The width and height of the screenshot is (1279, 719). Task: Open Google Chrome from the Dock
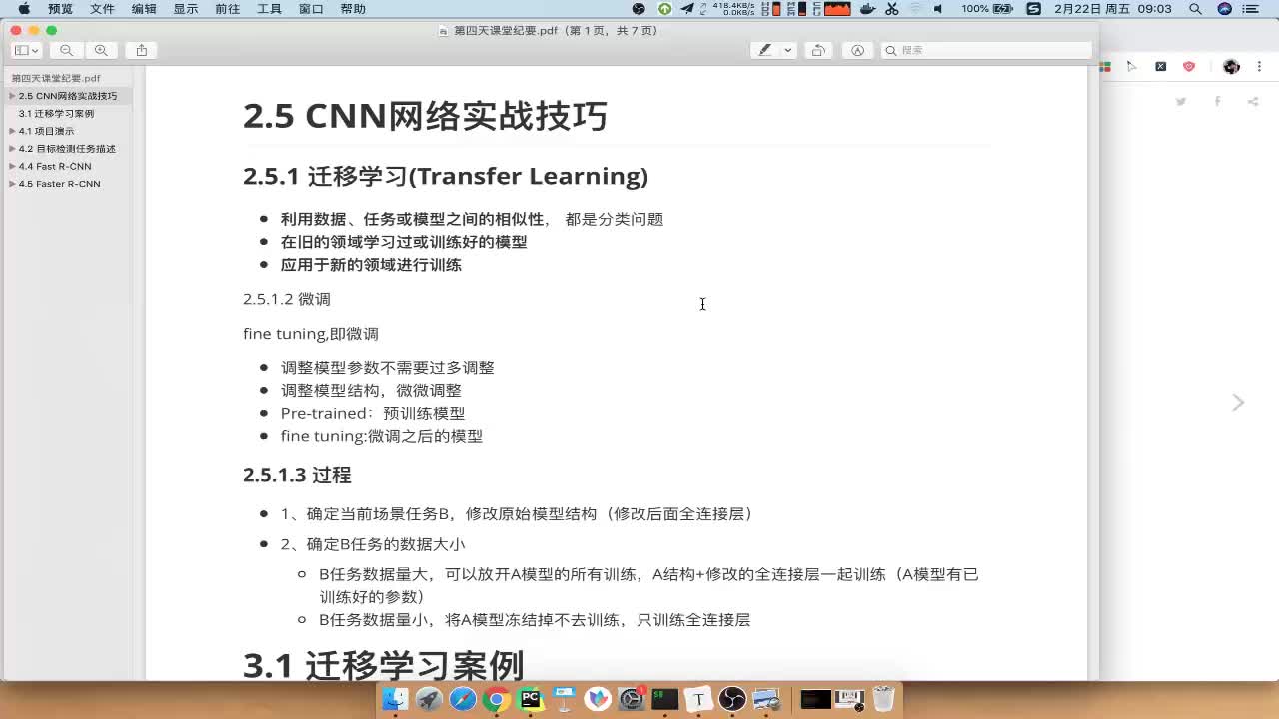[497, 699]
